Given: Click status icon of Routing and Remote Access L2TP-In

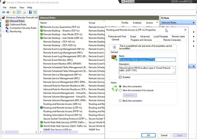Looking at the screenshot, I should 41,108.
